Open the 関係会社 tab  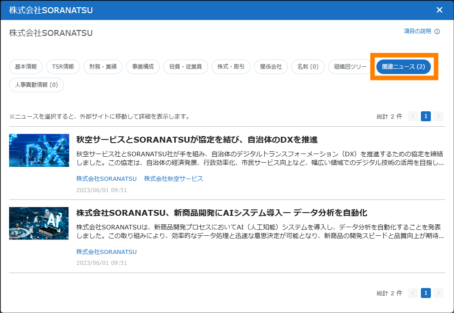[x=271, y=67]
